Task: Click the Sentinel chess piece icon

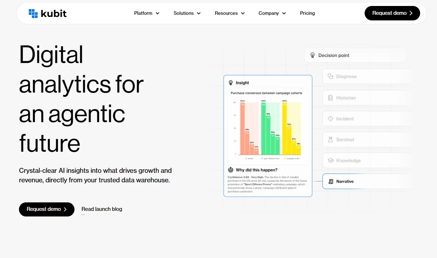Action: pyautogui.click(x=330, y=140)
